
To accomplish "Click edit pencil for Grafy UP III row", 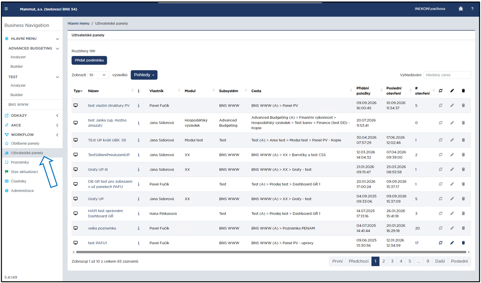I will (x=452, y=169).
